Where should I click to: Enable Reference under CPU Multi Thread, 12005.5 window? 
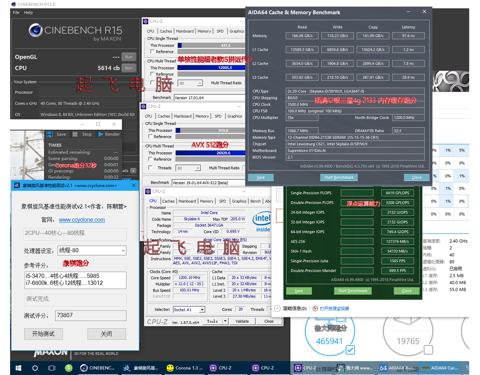[x=152, y=74]
